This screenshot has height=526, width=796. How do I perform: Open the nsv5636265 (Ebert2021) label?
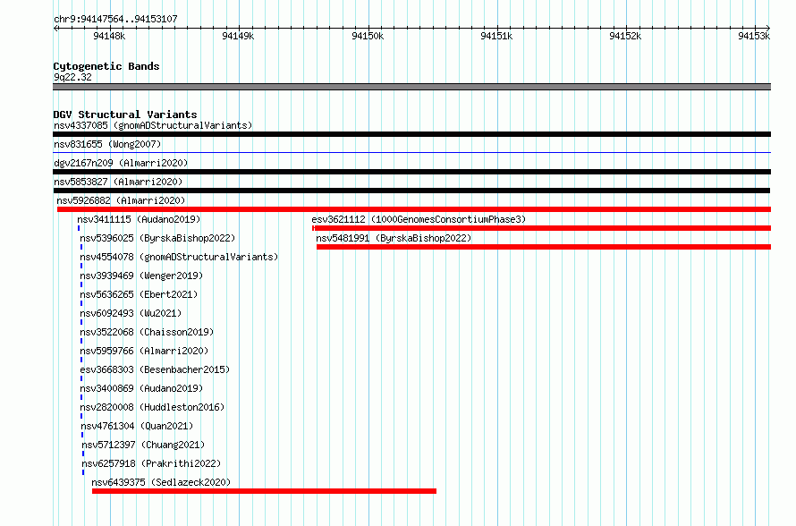click(x=139, y=294)
